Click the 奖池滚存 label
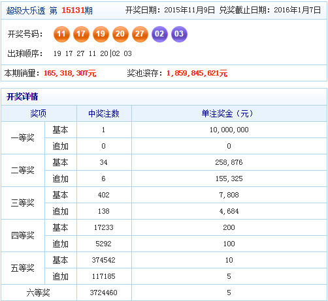The width and height of the screenshot is (328, 301). tap(144, 73)
